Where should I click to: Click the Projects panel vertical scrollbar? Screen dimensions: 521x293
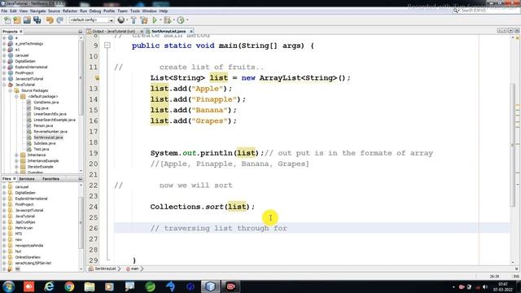click(80, 79)
